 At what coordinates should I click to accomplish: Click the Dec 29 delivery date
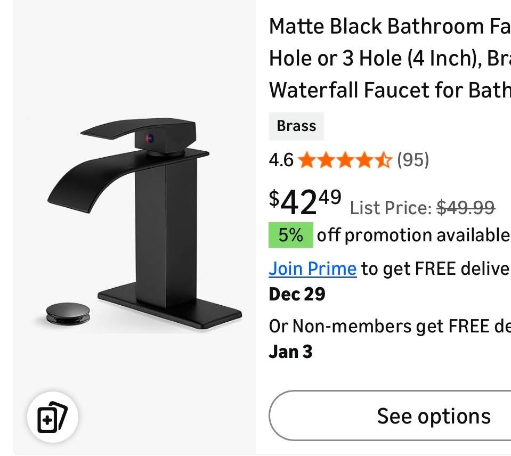coord(297,294)
